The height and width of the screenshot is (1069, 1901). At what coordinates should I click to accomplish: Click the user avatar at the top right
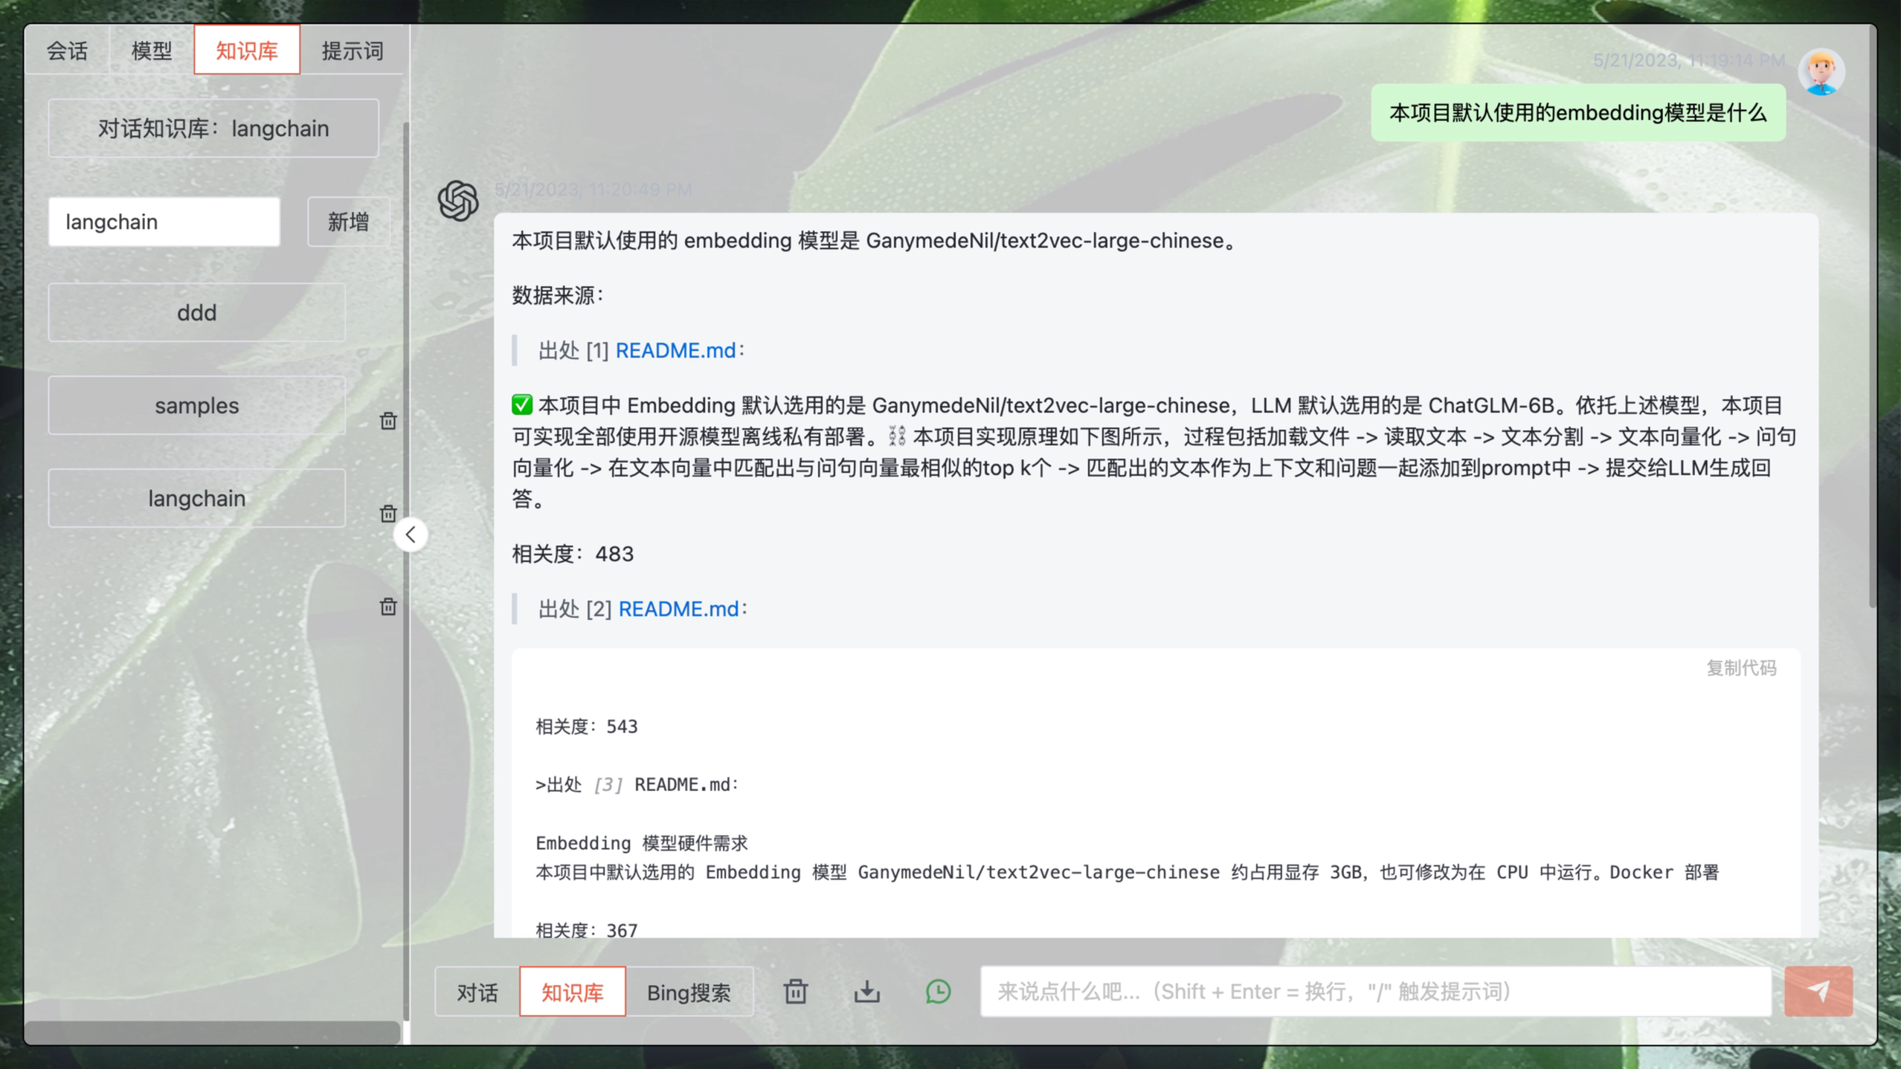coord(1821,72)
